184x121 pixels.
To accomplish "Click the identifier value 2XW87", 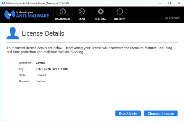I will [x=40, y=63].
